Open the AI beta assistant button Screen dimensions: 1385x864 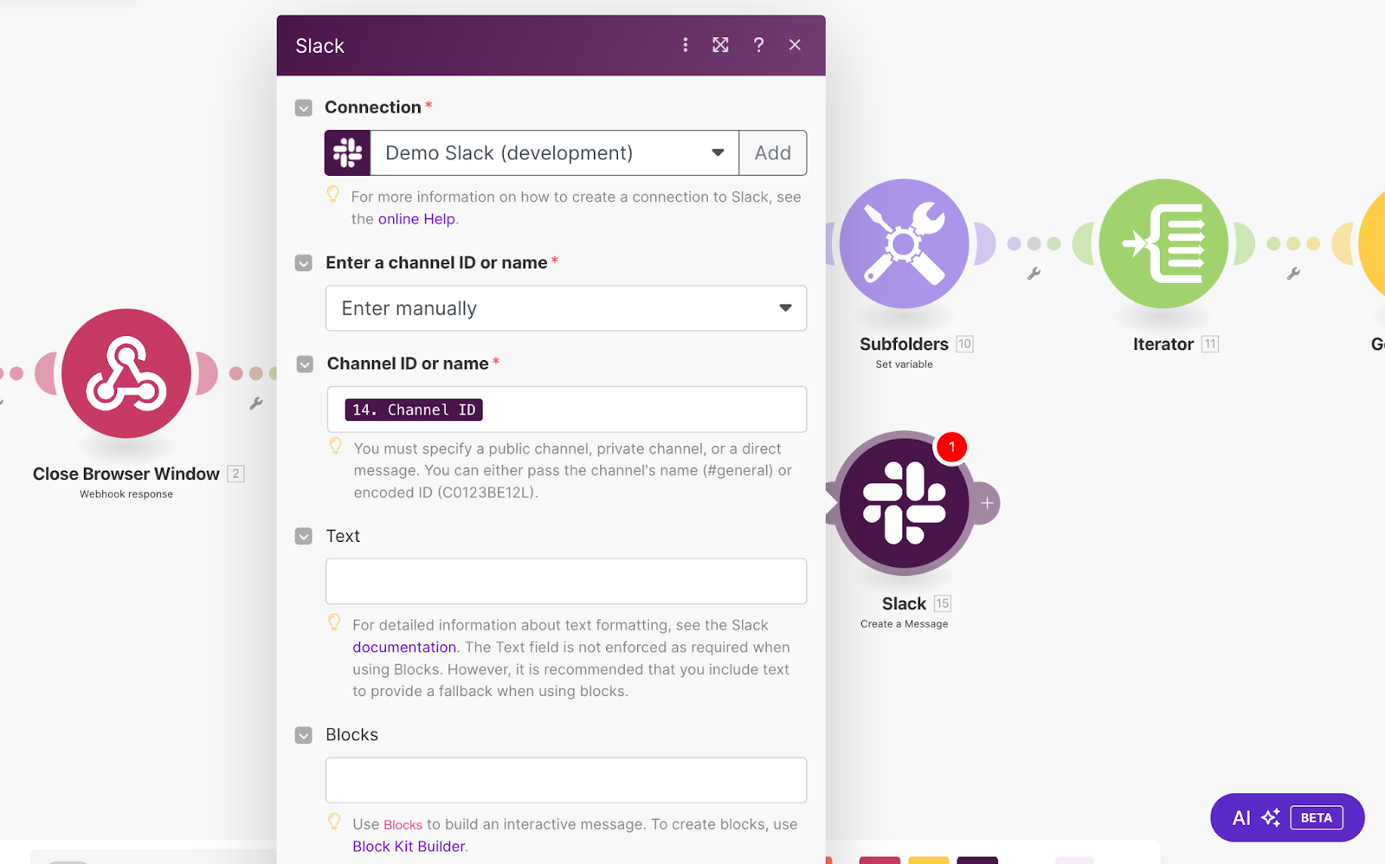pyautogui.click(x=1287, y=817)
